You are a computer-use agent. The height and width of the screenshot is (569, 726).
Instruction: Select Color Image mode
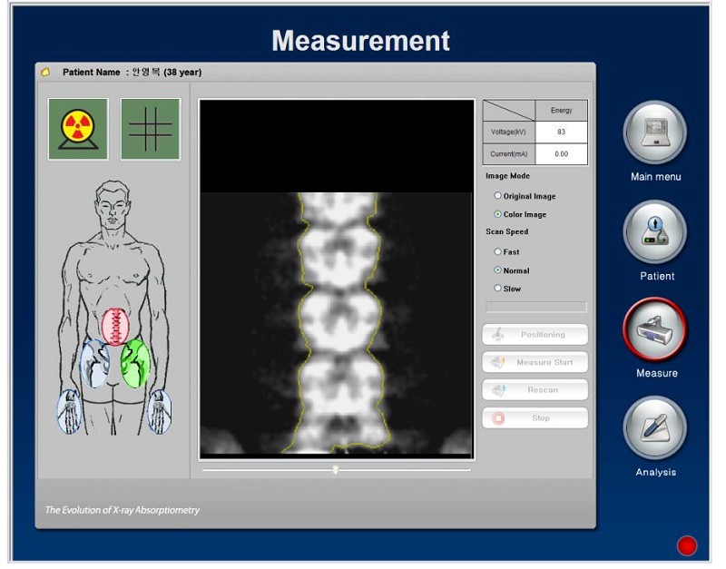coord(497,214)
